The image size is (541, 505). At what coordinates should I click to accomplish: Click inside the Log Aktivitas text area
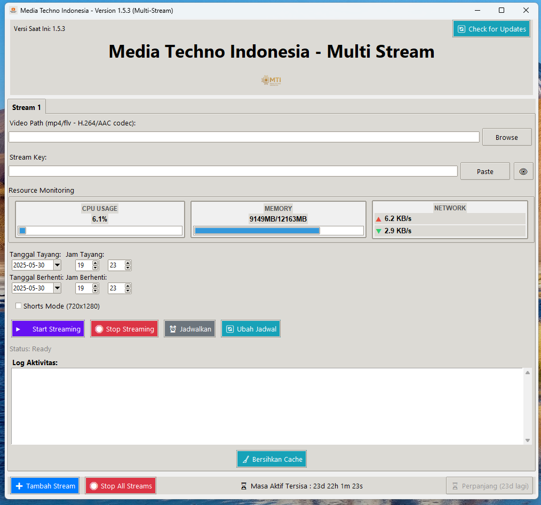267,406
